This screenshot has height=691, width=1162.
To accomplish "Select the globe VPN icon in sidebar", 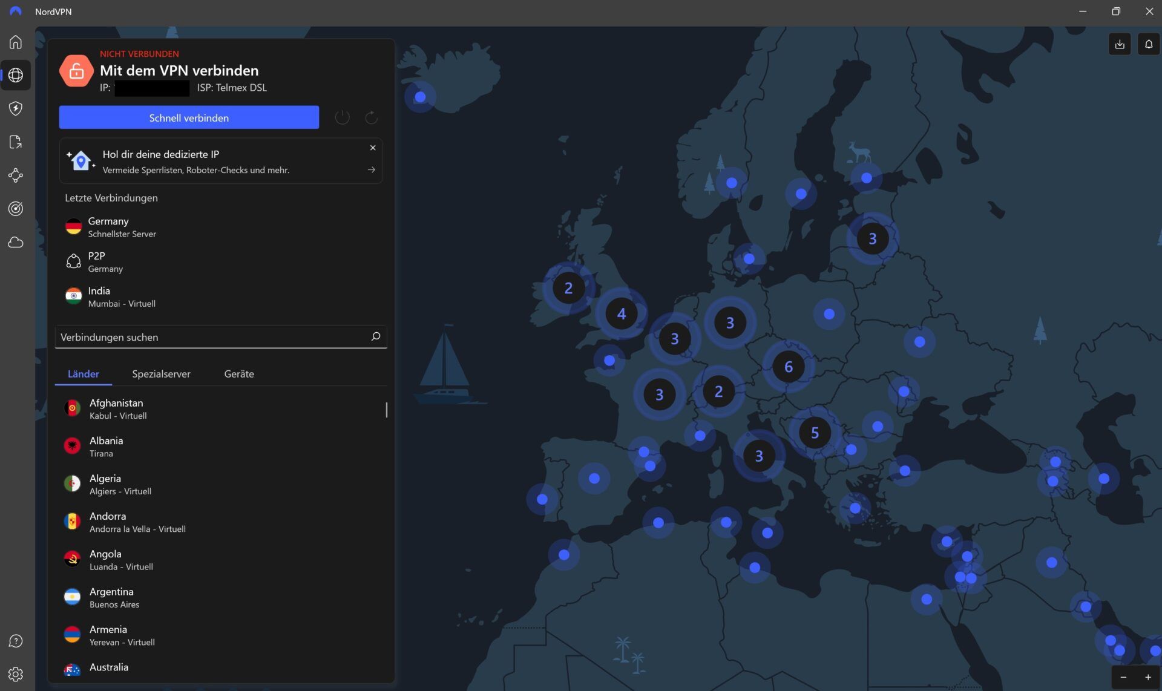I will (16, 75).
